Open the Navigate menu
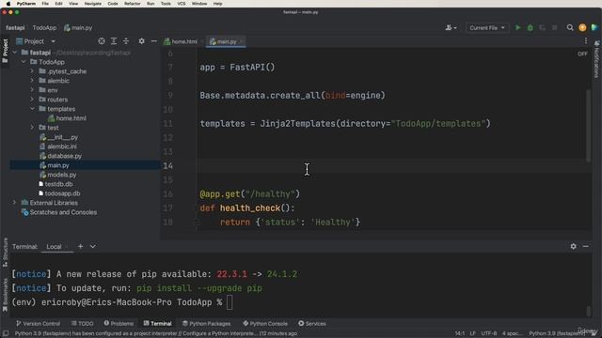Image resolution: width=602 pixels, height=338 pixels. [x=93, y=4]
